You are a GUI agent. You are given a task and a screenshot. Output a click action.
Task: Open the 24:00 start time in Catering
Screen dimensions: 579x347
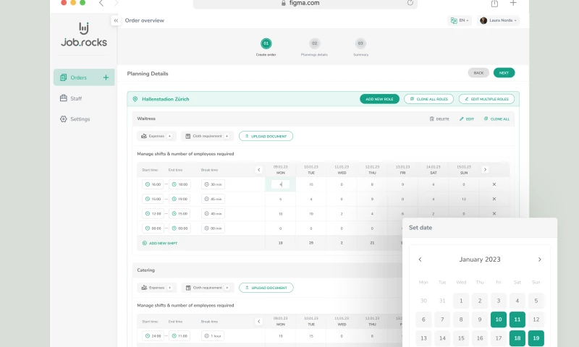(x=153, y=336)
